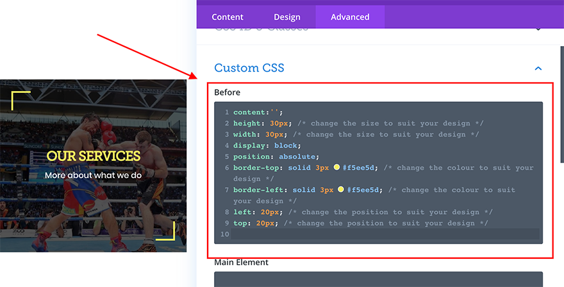The height and width of the screenshot is (287, 564).
Task: Click the absolute value on line 5
Action: point(297,156)
